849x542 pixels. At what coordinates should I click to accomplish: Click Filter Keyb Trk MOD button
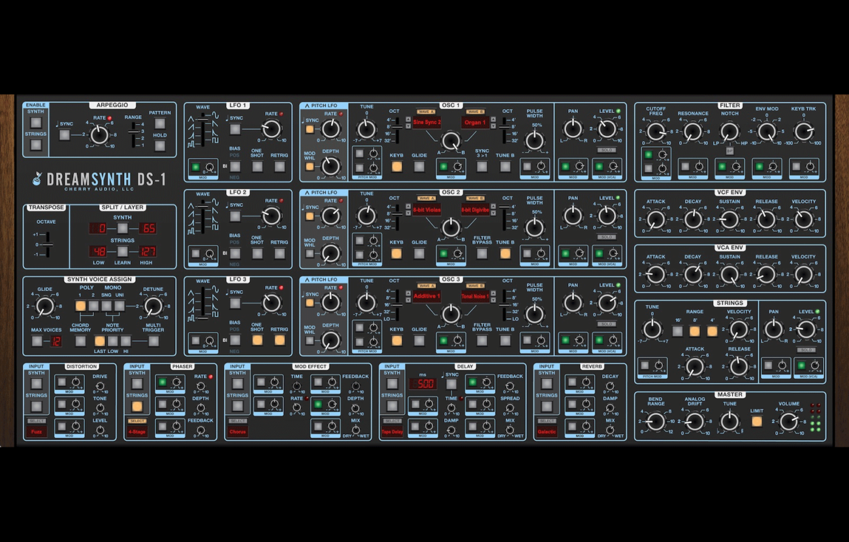tap(797, 167)
